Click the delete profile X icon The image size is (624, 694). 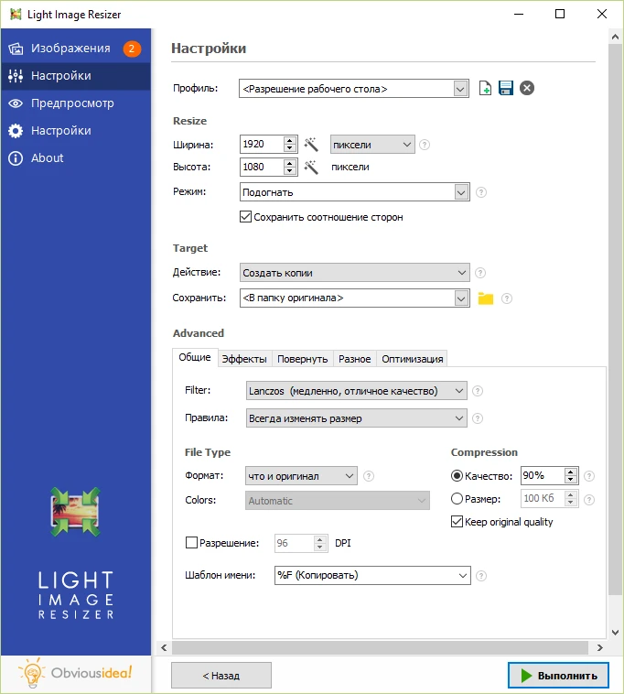click(x=527, y=89)
